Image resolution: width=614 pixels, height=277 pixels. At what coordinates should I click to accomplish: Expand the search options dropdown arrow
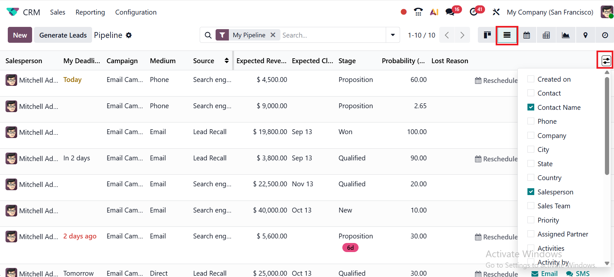pyautogui.click(x=393, y=35)
